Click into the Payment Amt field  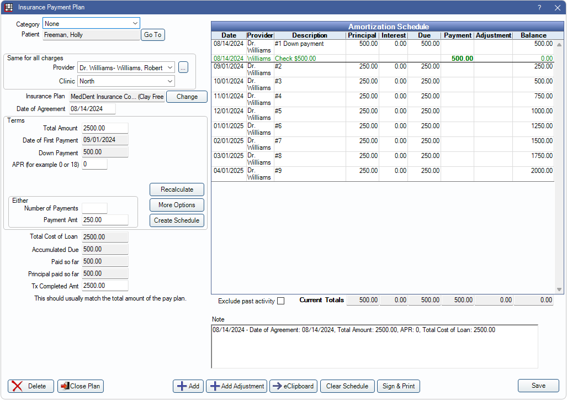(105, 220)
